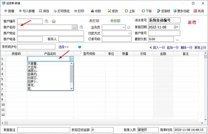Click the 关闭 toolbar button
208x134 pixels.
pyautogui.click(x=199, y=11)
